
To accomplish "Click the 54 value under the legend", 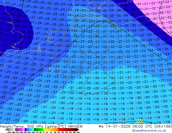I will tap(78, 132).
